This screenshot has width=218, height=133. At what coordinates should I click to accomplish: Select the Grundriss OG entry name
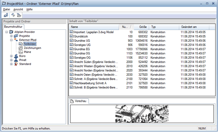pyautogui.click(x=82, y=53)
